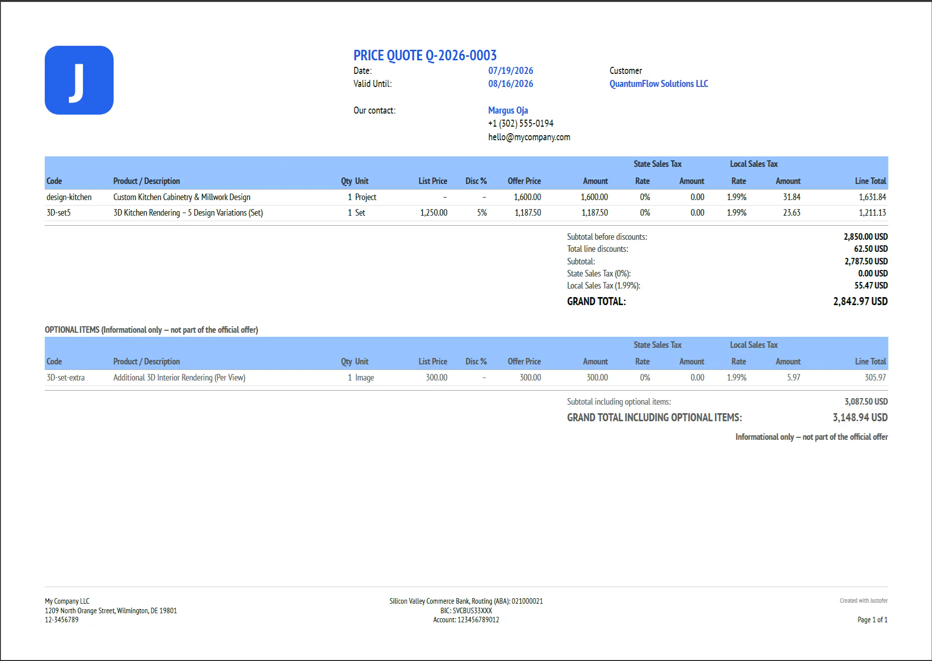Click 3D Kitchen Rendering – 5 Design Variations description
This screenshot has height=661, width=932.
click(x=188, y=213)
